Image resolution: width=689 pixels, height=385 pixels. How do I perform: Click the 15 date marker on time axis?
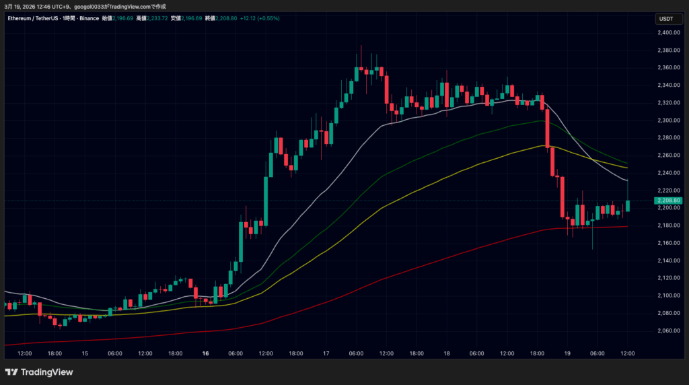(x=85, y=353)
